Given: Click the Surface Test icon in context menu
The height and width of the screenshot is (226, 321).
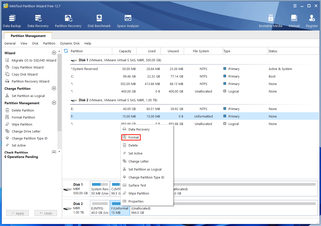Looking at the screenshot, I should (x=124, y=185).
